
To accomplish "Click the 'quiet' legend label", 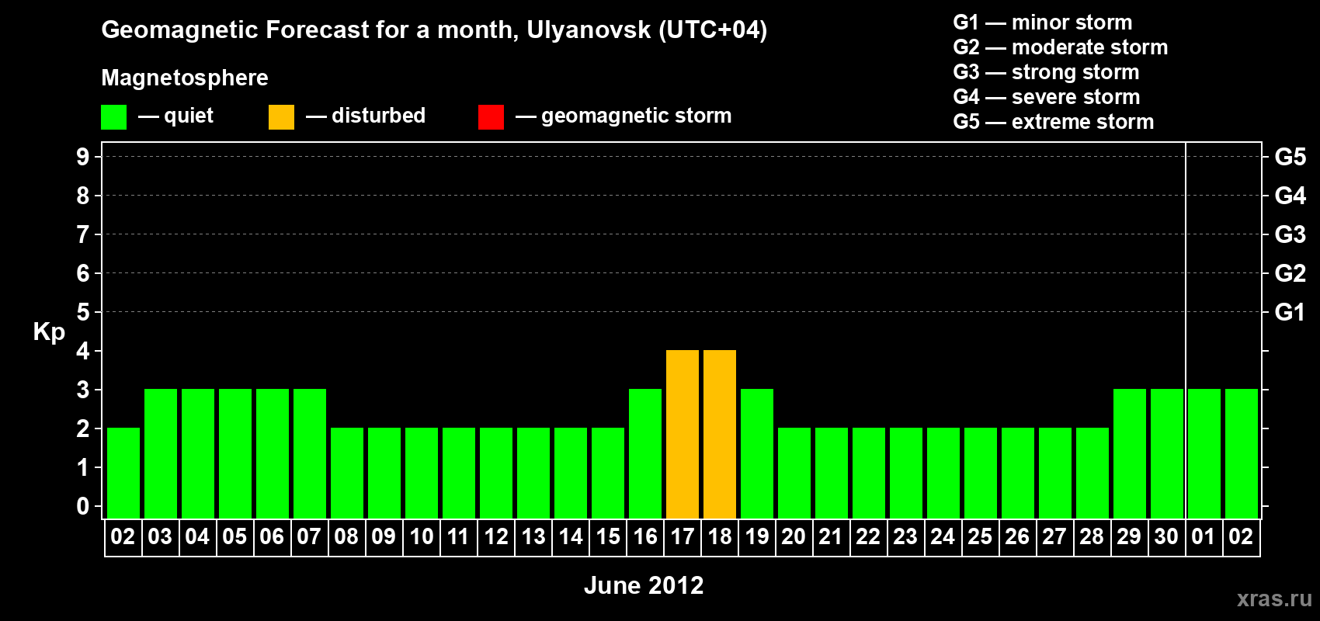I will [x=189, y=116].
